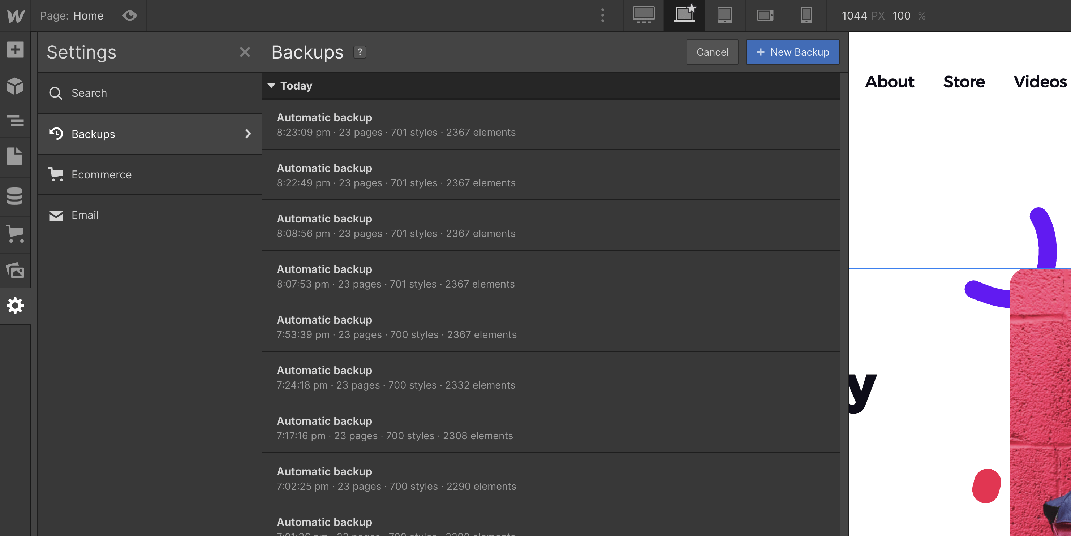Open the Ecommerce panel in sidebar
The height and width of the screenshot is (536, 1071).
(15, 233)
